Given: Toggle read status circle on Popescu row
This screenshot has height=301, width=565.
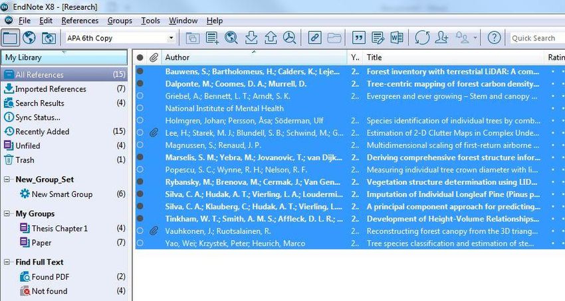Looking at the screenshot, I should (x=140, y=169).
